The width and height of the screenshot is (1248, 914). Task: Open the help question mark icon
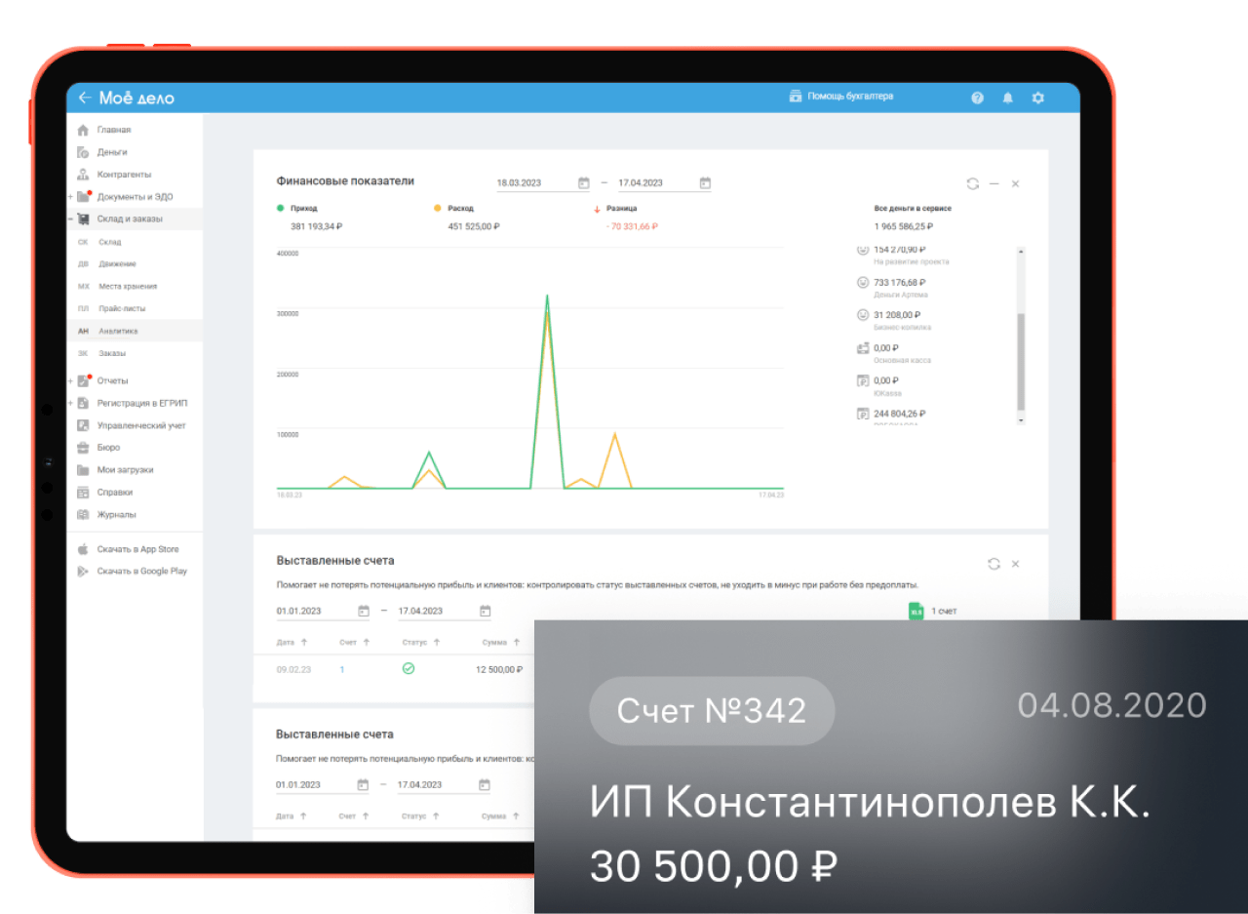pyautogui.click(x=977, y=98)
